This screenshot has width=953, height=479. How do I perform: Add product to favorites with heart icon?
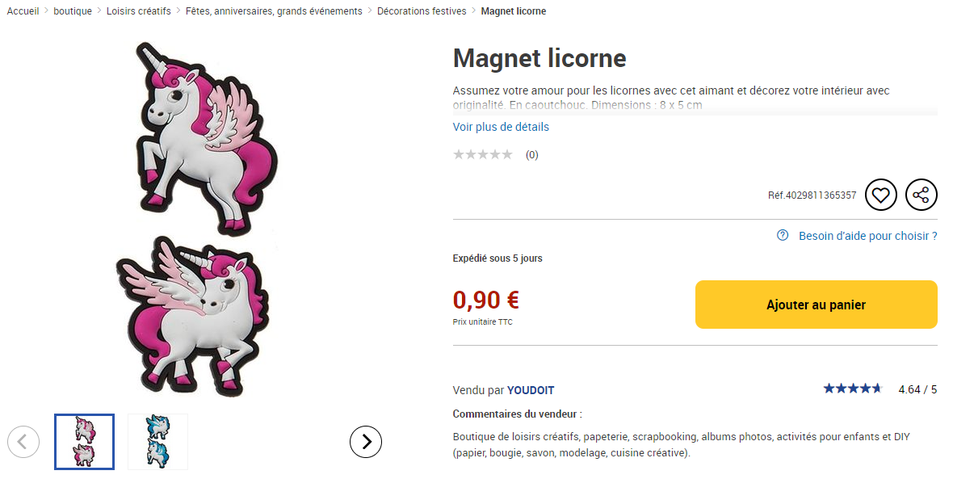coord(880,195)
